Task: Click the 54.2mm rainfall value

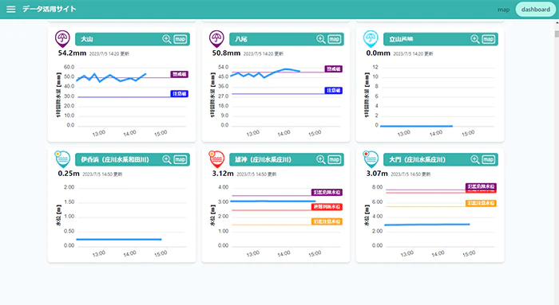Action: [x=72, y=53]
